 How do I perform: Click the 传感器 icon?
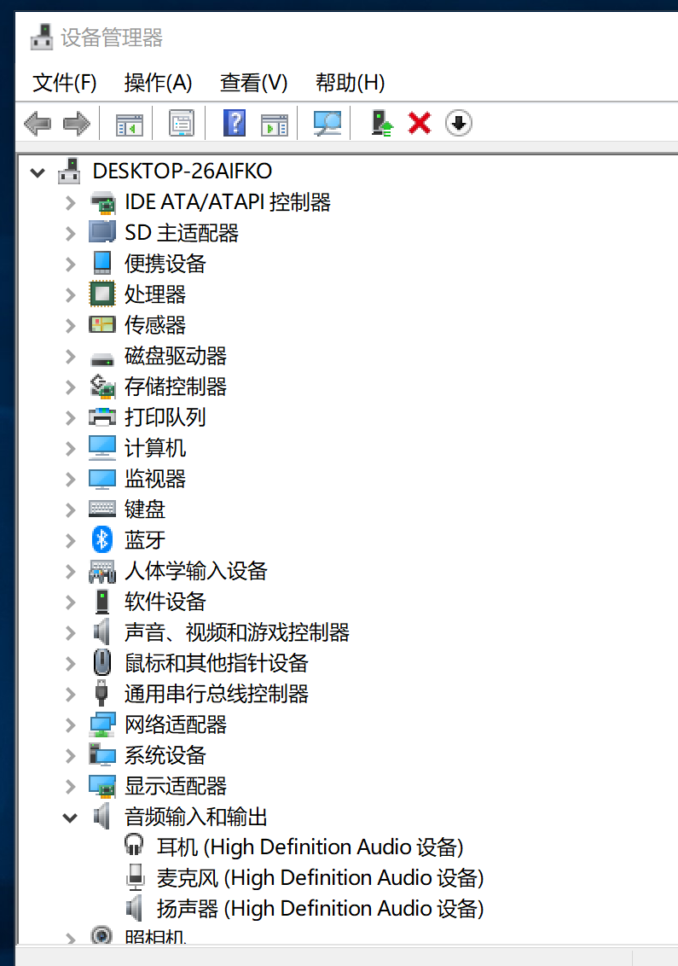[x=102, y=324]
